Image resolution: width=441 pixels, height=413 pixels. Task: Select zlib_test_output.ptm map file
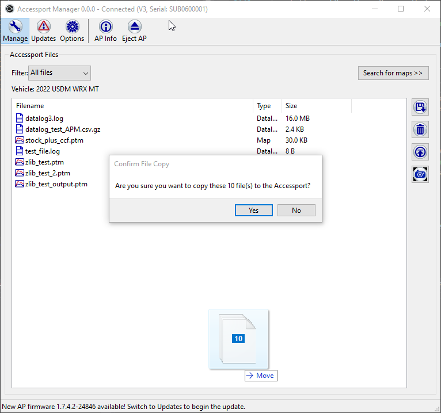coord(51,184)
